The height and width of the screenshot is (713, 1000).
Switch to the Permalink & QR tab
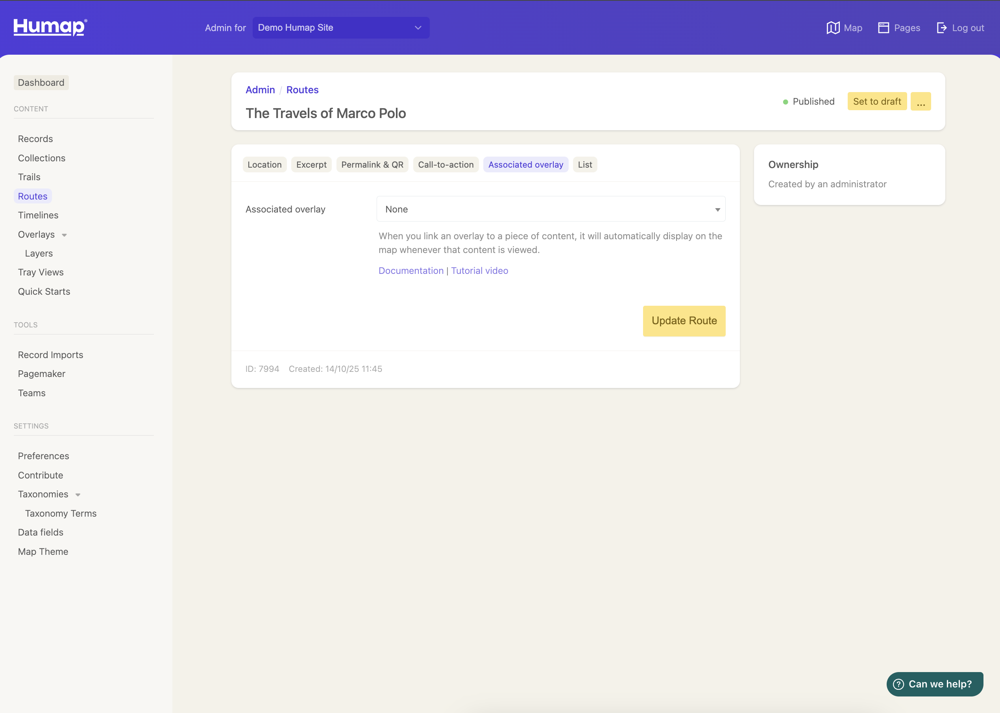372,164
